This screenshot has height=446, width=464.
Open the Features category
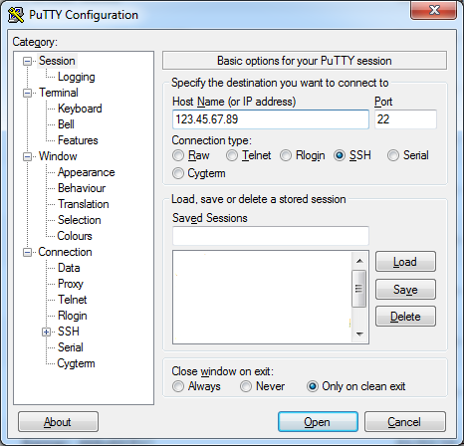(78, 140)
